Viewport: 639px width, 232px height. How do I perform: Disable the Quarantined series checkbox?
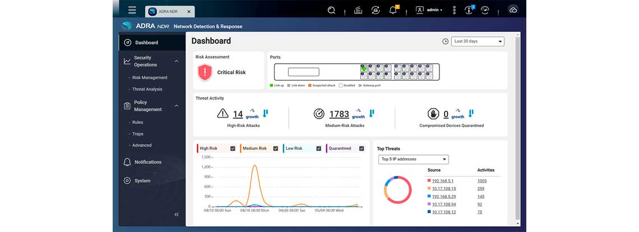[x=361, y=149]
